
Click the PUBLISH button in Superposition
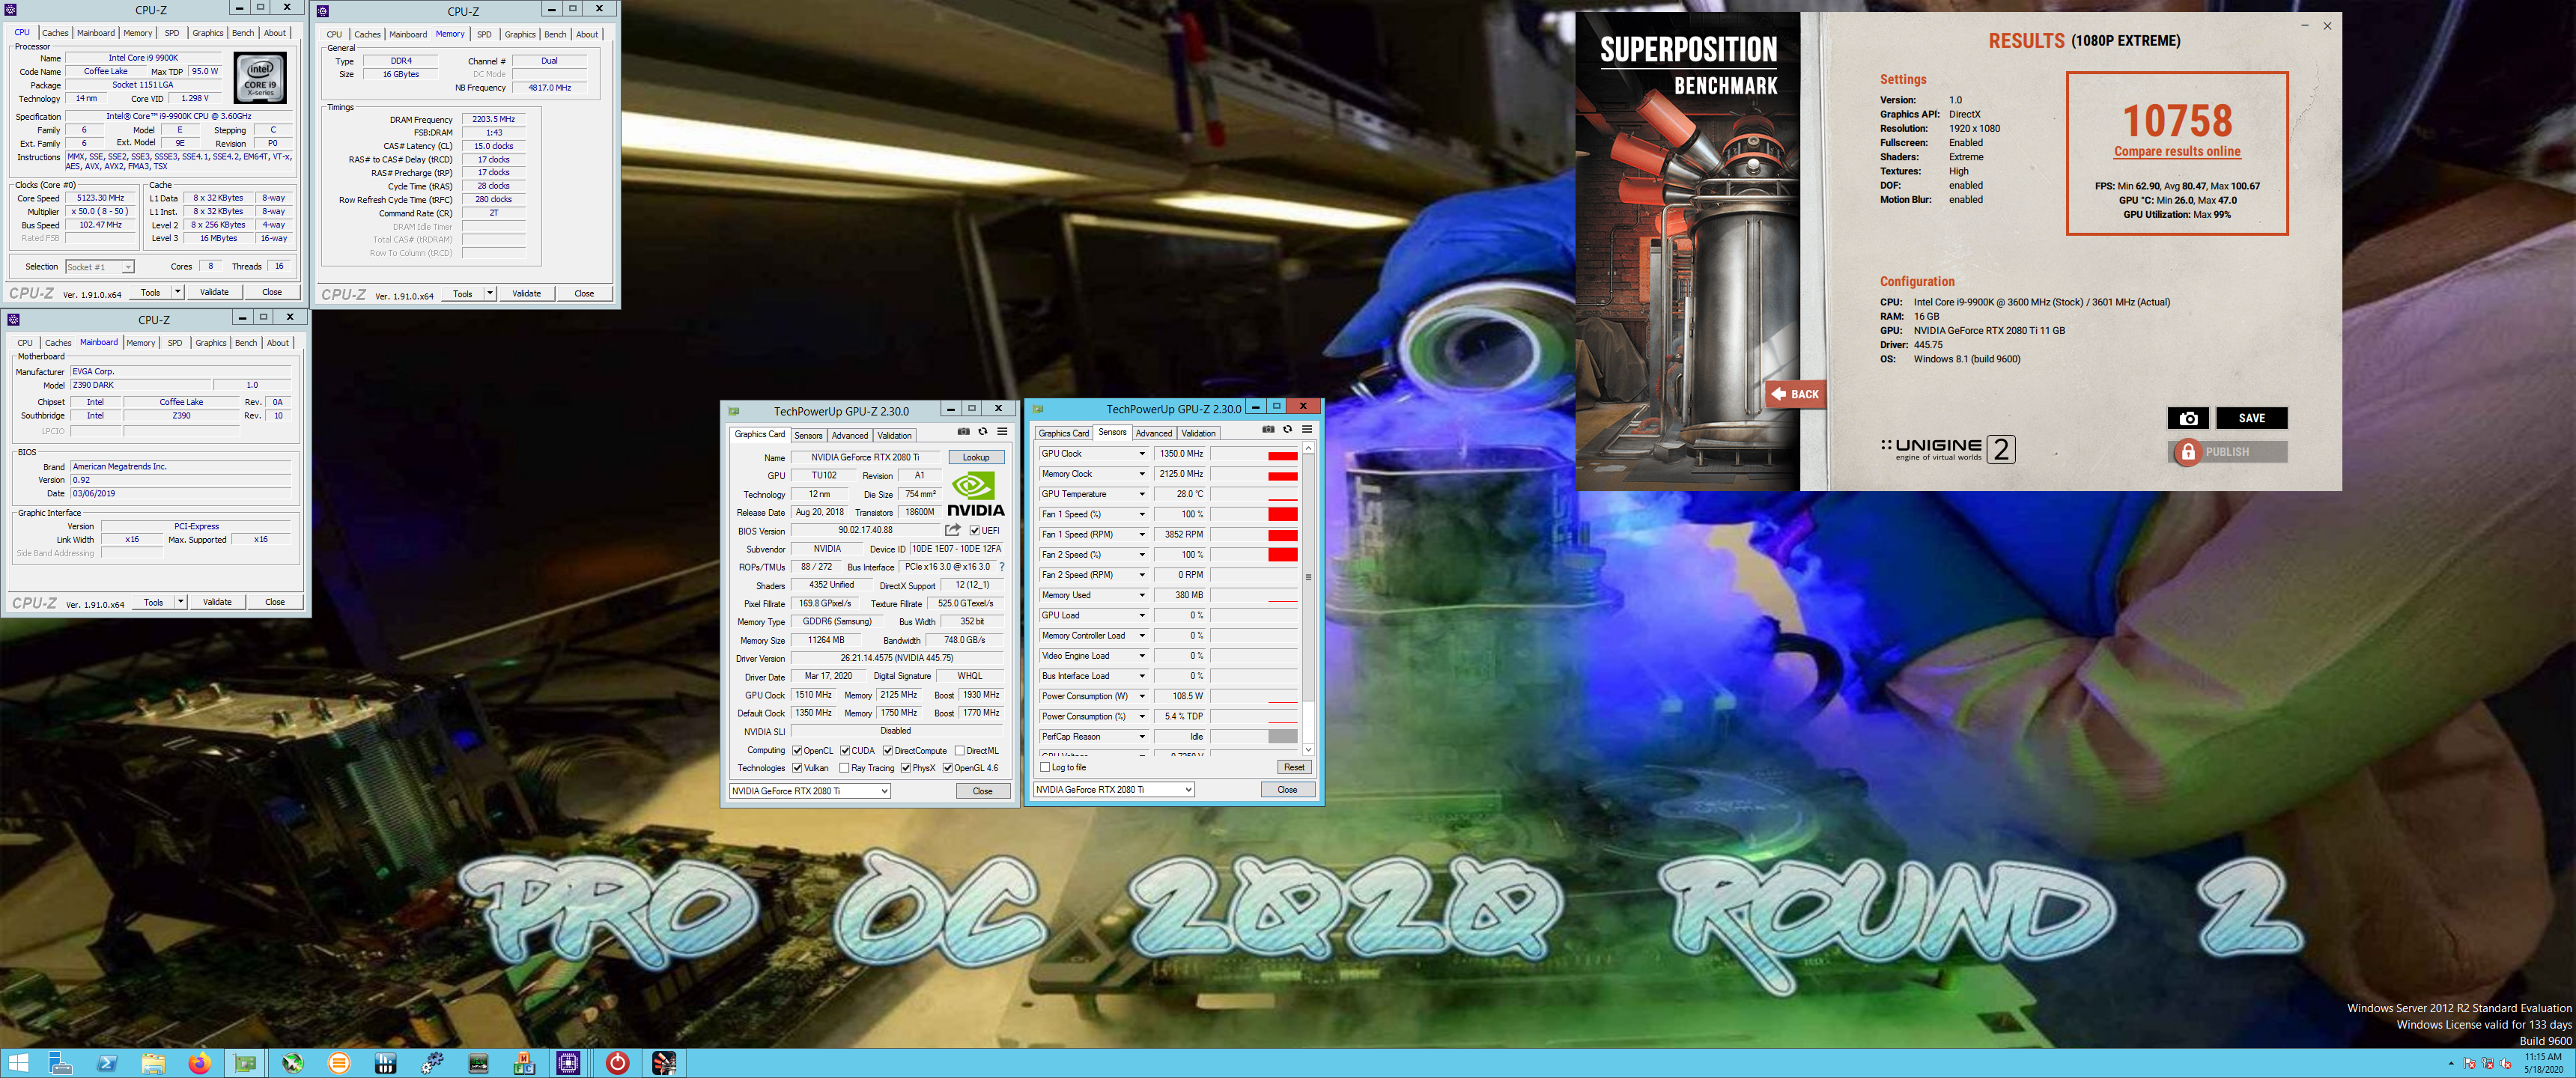tap(2227, 452)
